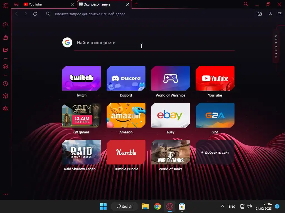Open the clock and date 23:04
The height and width of the screenshot is (213, 285).
pos(264,206)
